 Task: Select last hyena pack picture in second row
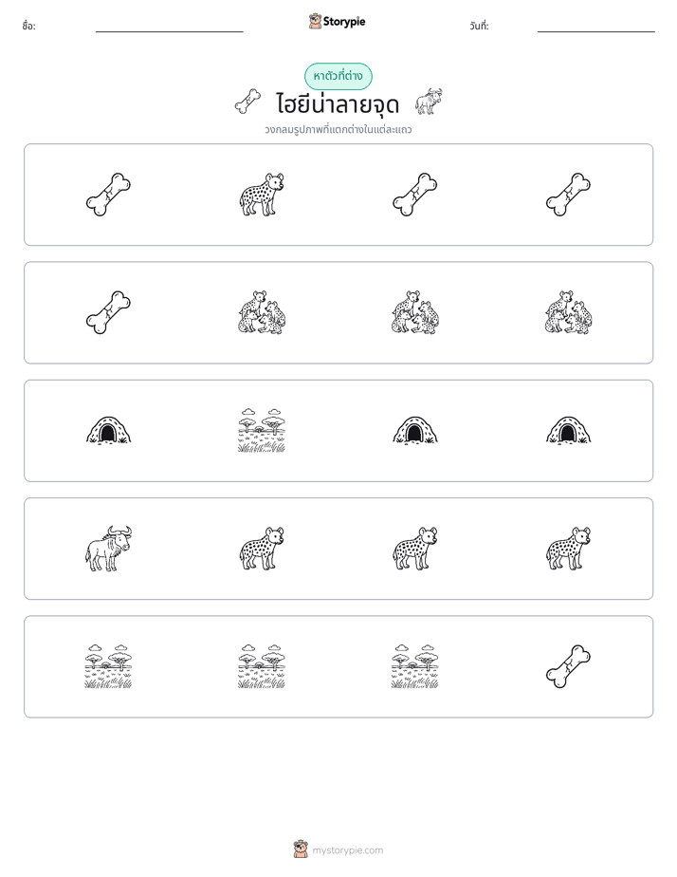coord(568,312)
